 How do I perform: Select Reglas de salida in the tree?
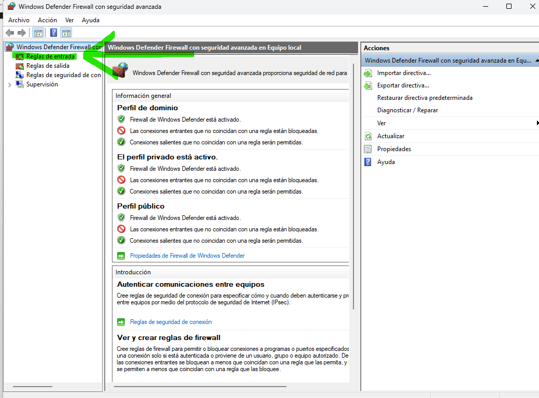[x=48, y=66]
